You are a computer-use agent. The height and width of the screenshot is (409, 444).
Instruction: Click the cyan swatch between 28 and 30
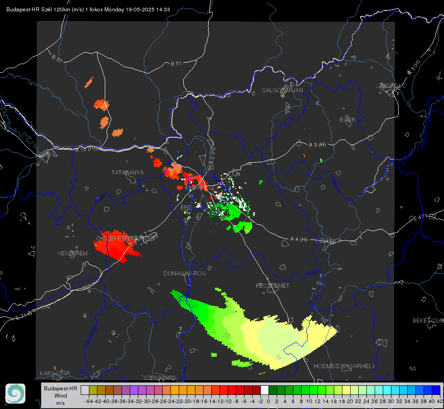point(387,390)
